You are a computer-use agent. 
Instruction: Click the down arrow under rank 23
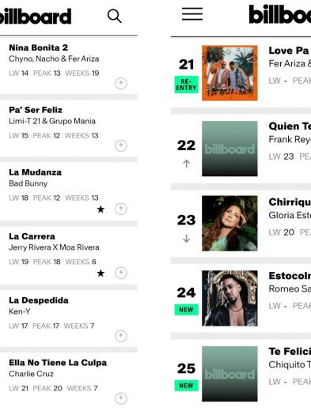click(x=186, y=239)
